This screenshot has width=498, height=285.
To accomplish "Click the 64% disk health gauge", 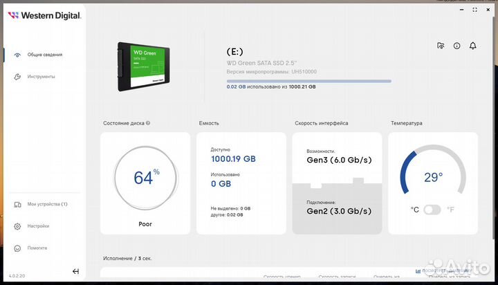I will [x=145, y=178].
